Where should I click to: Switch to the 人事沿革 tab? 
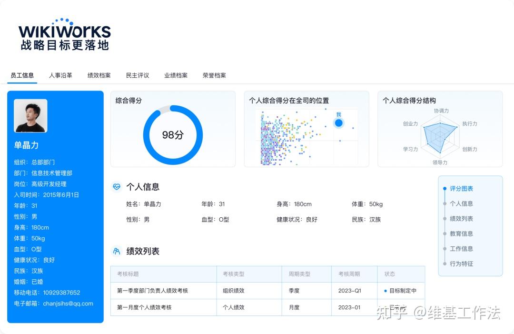[x=60, y=75]
